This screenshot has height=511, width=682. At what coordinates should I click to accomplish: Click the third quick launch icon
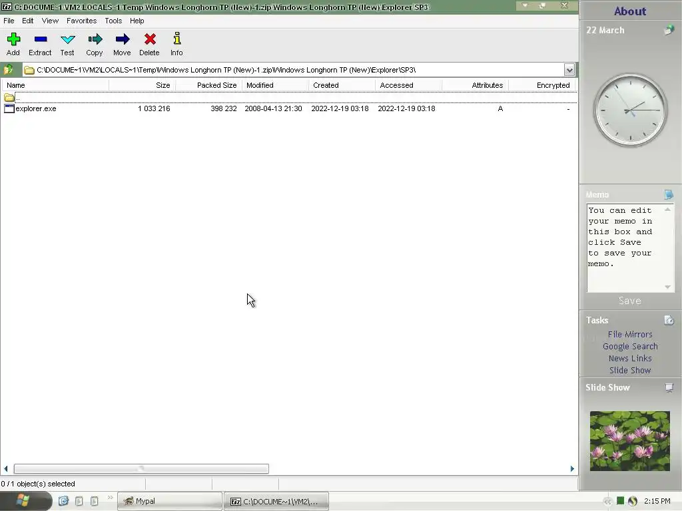pyautogui.click(x=94, y=501)
